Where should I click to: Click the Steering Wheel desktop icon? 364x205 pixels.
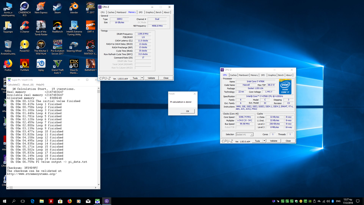[x=74, y=46]
